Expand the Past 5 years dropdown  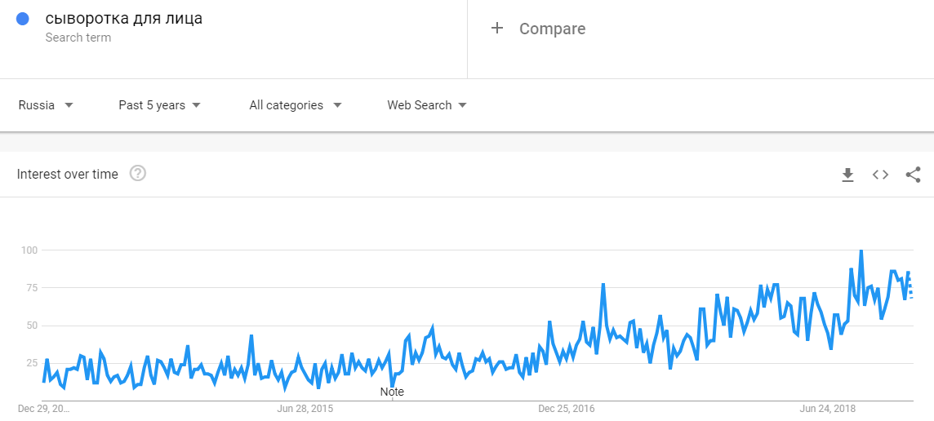pyautogui.click(x=159, y=105)
